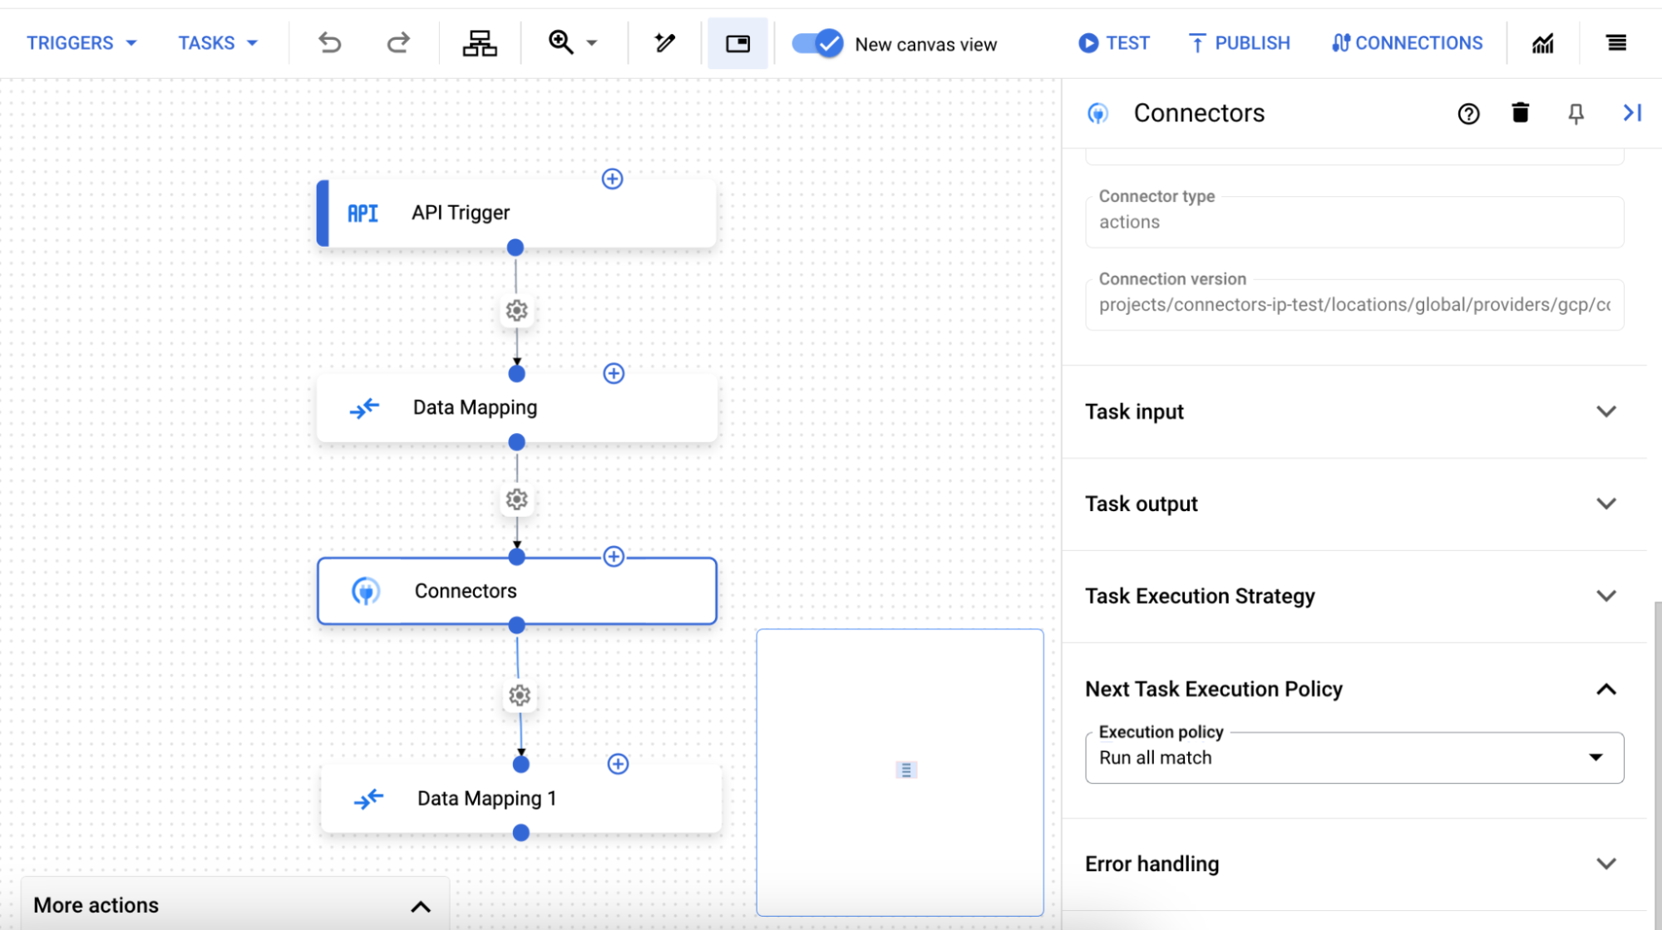Click the node layout/arrange icon

click(481, 43)
